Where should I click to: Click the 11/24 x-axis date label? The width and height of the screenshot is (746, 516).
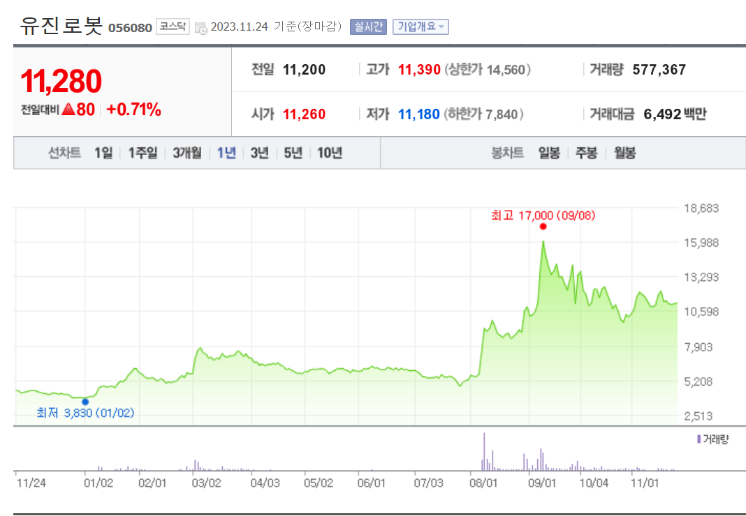31,483
